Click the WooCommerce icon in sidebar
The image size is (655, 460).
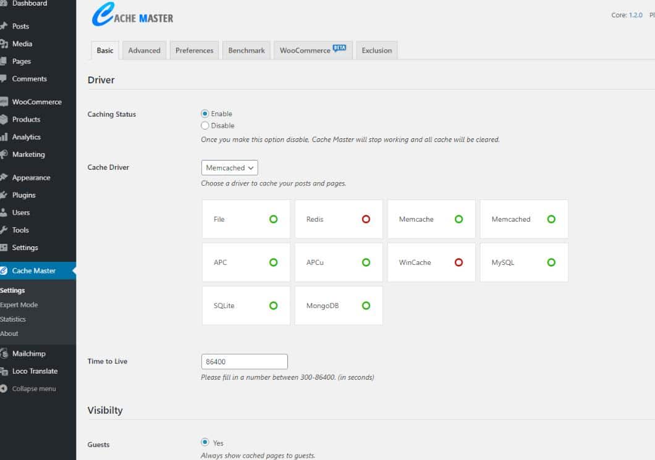(x=4, y=102)
